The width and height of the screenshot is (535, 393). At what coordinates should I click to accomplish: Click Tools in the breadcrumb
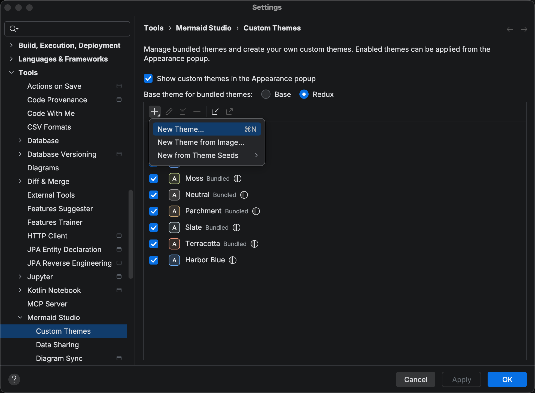tap(154, 28)
